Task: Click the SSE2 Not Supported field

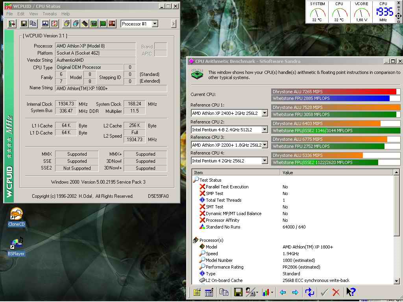Action: (x=77, y=168)
